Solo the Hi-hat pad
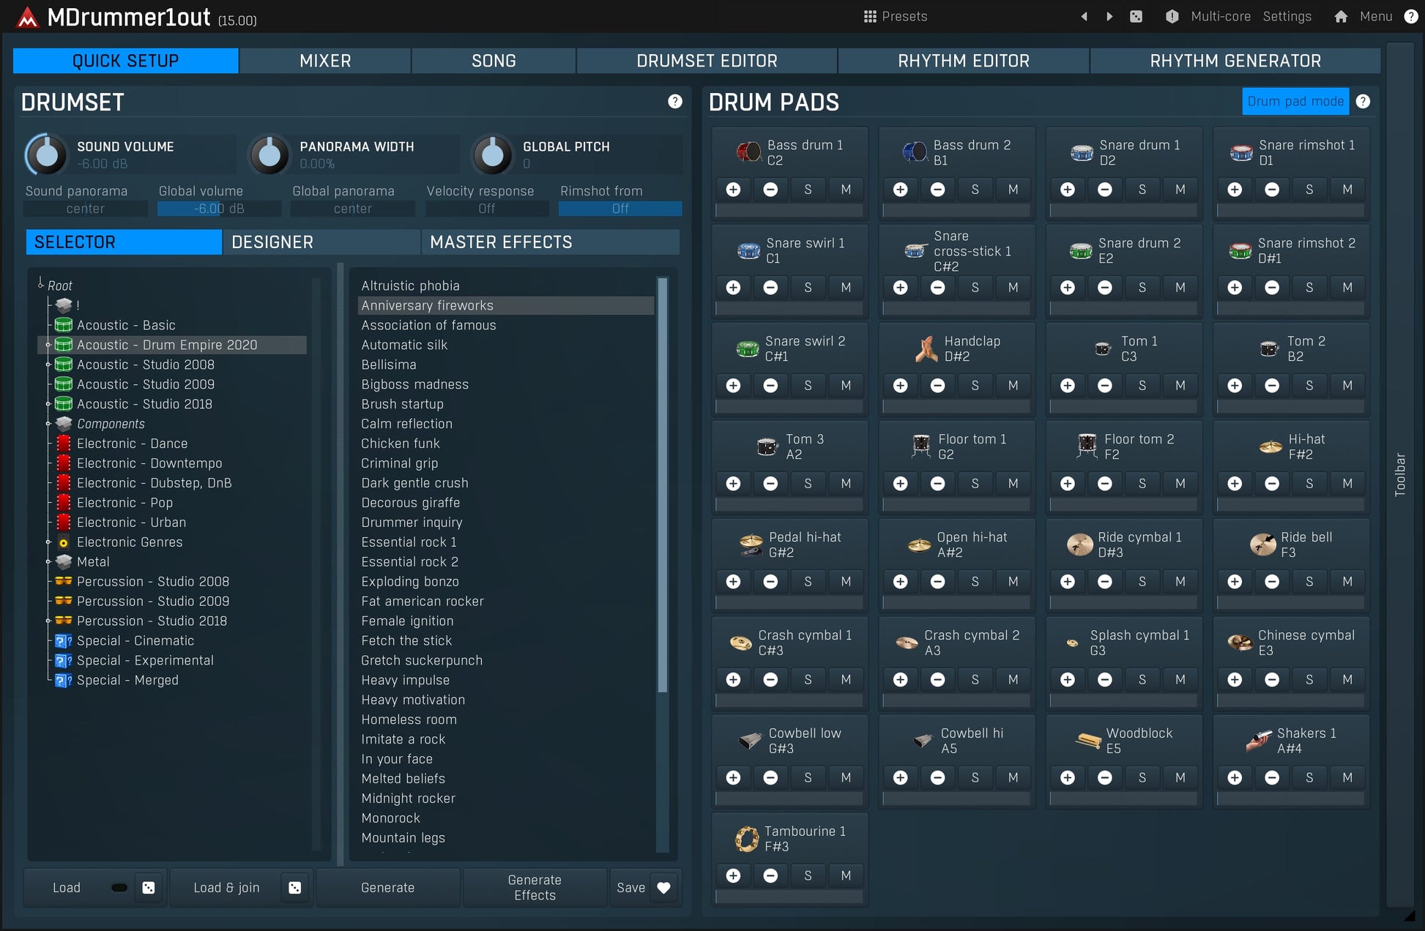Screen dimensions: 1425x931 (1309, 484)
